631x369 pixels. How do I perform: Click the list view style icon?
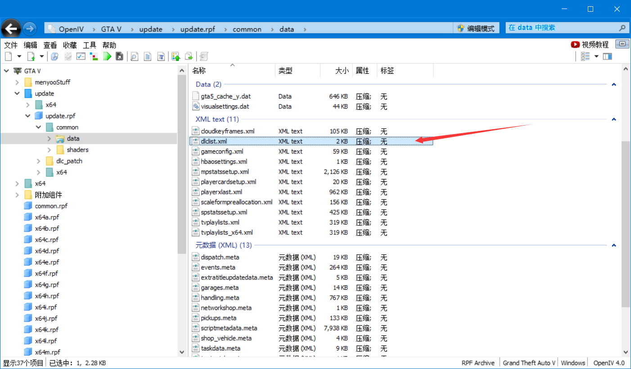(585, 56)
